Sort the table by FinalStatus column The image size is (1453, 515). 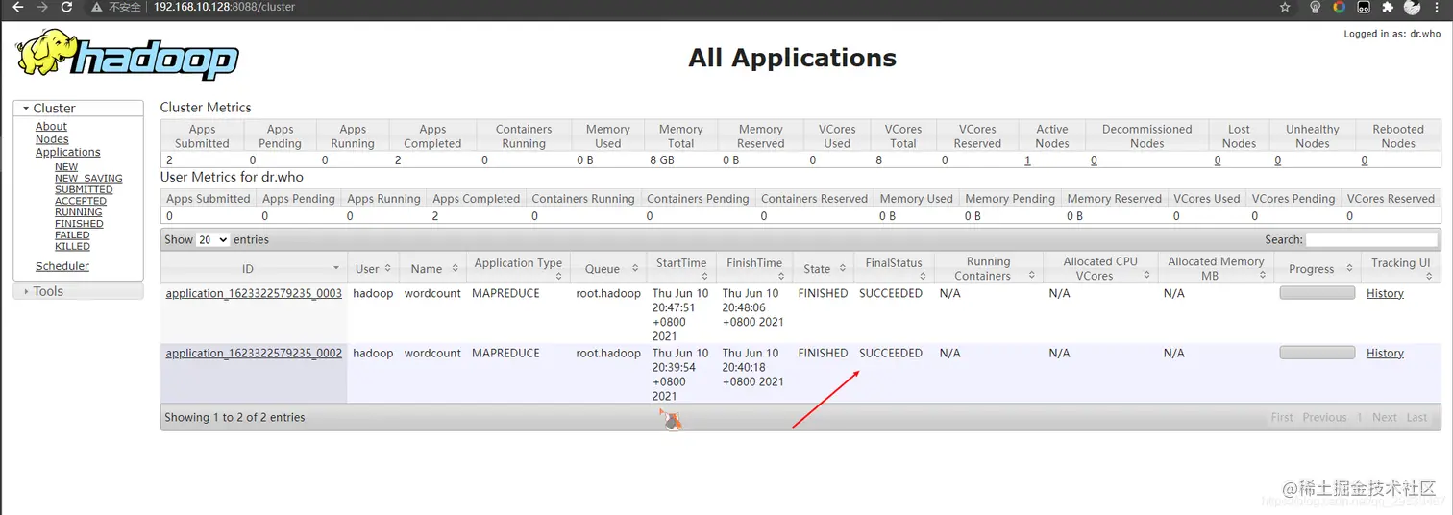[894, 269]
